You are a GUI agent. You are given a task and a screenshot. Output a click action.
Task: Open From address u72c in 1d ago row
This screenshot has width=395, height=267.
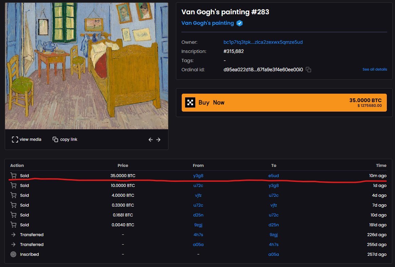click(198, 186)
